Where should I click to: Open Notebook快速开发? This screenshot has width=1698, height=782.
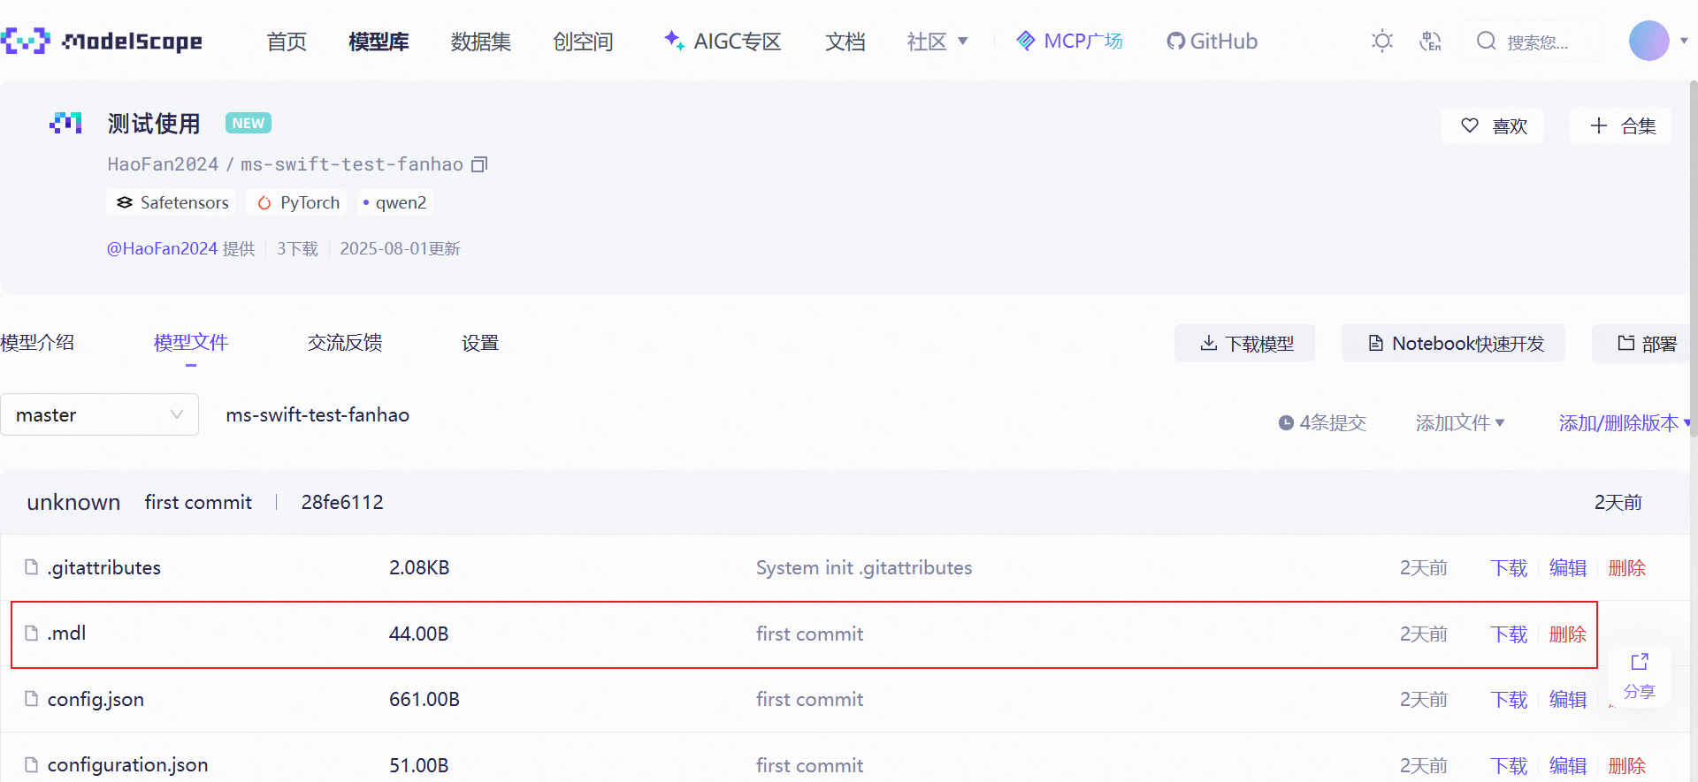click(x=1453, y=343)
